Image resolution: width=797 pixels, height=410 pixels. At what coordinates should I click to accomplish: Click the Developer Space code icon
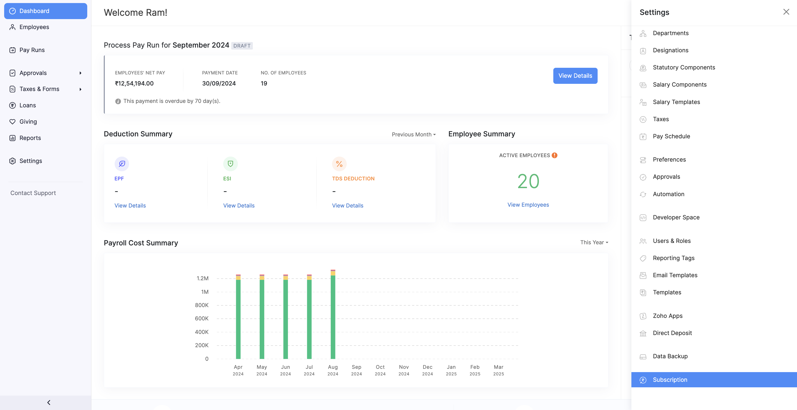(x=643, y=218)
